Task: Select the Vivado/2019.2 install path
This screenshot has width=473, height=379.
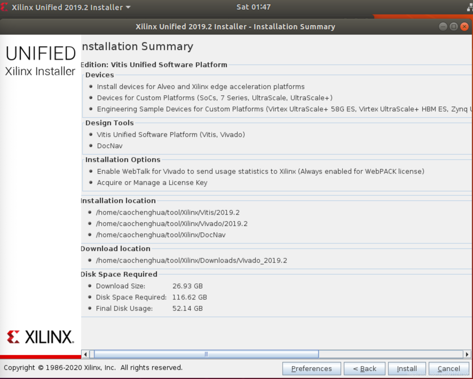Action: coord(172,224)
